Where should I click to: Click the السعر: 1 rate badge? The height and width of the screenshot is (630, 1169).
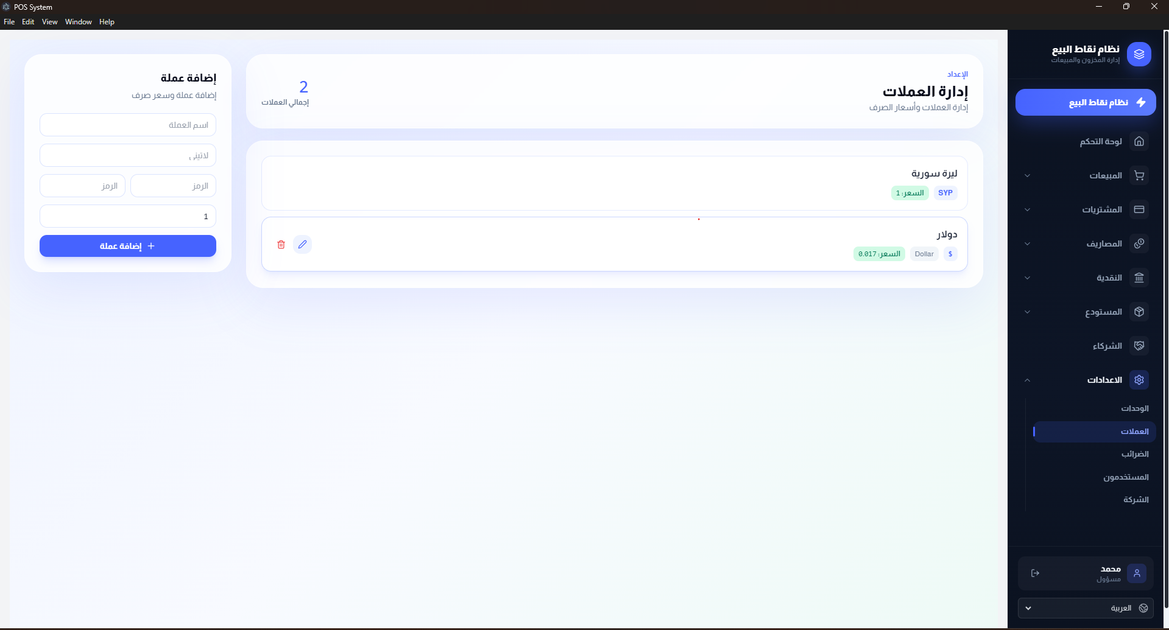tap(910, 193)
